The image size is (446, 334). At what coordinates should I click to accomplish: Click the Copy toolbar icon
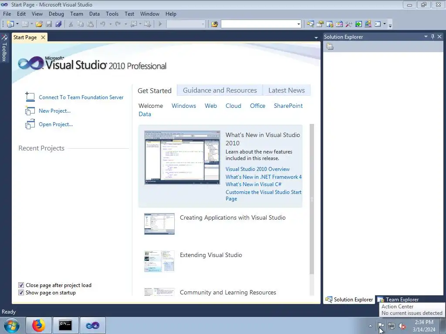tap(81, 24)
